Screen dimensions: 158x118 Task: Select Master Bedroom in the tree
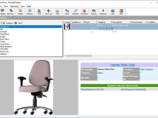coord(6,47)
